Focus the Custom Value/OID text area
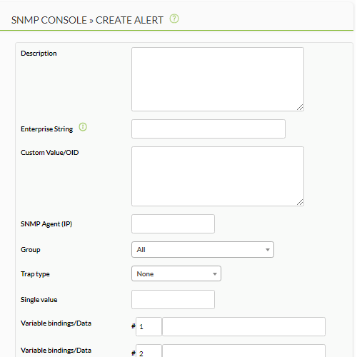The width and height of the screenshot is (357, 357). coord(218,176)
